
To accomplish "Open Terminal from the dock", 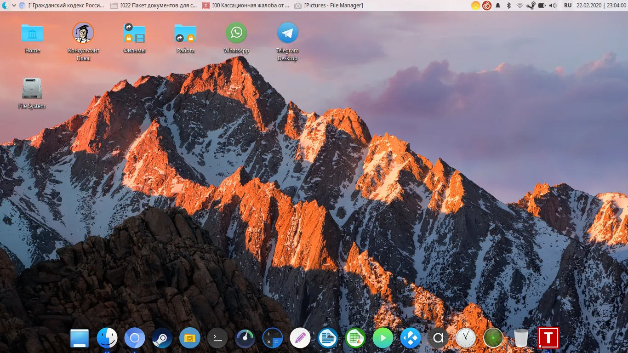I will pyautogui.click(x=217, y=339).
